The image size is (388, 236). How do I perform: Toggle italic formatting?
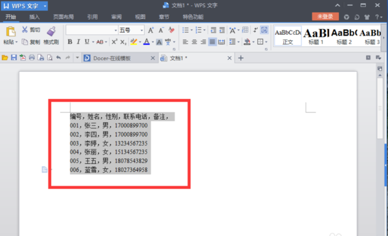[78, 42]
